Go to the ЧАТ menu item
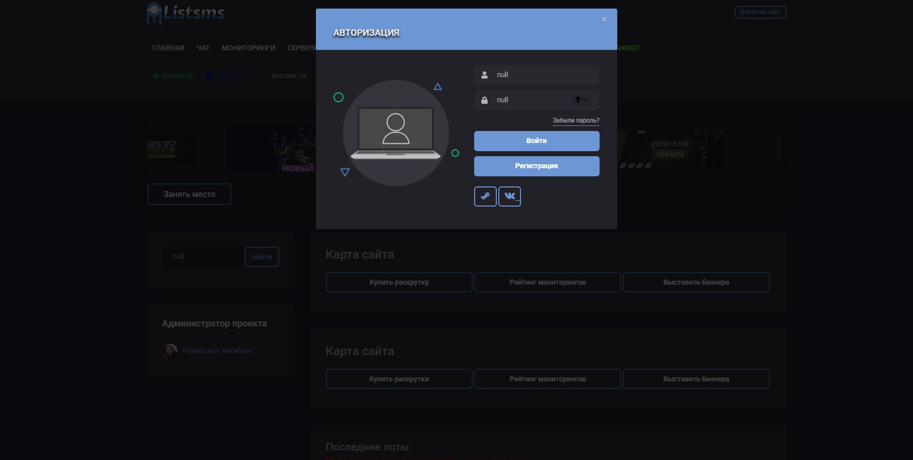Image resolution: width=913 pixels, height=460 pixels. pyautogui.click(x=203, y=48)
